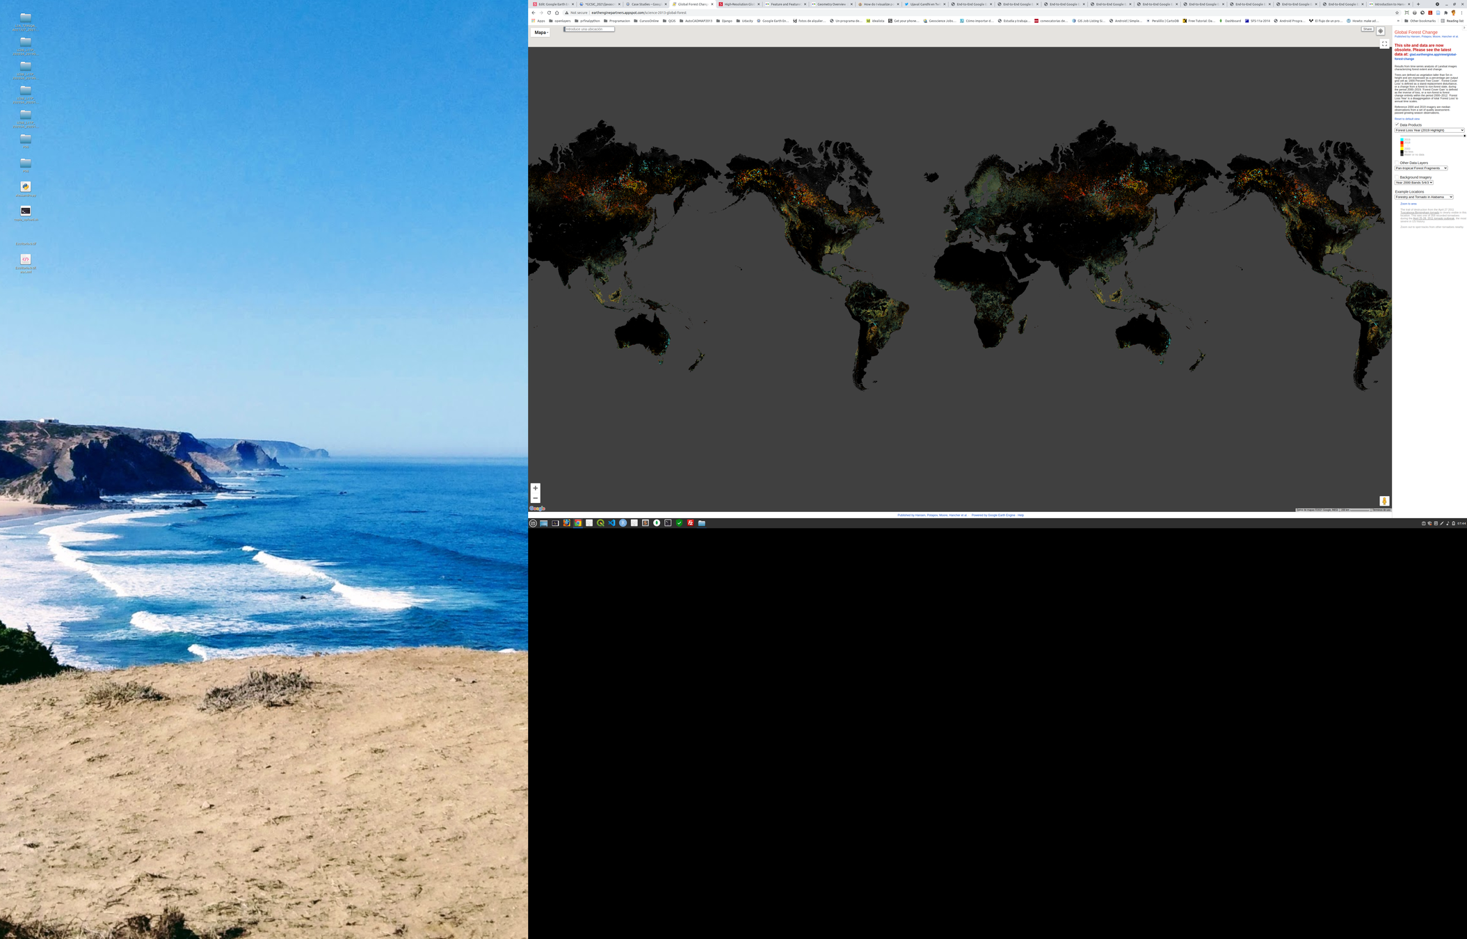The image size is (1467, 939).
Task: Open QGIS from the taskbar
Action: pyautogui.click(x=600, y=523)
